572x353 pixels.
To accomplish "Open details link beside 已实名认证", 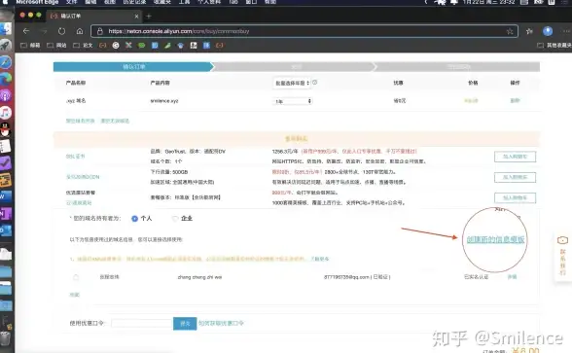I will 512,277.
